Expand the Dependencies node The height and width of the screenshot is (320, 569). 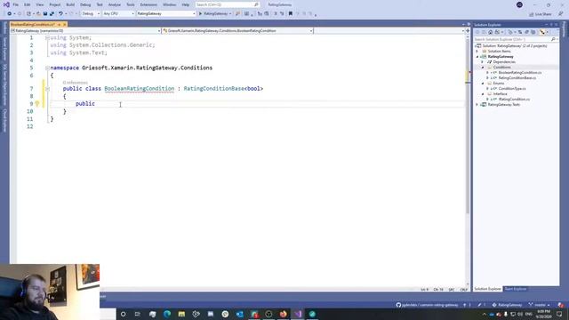click(x=483, y=62)
